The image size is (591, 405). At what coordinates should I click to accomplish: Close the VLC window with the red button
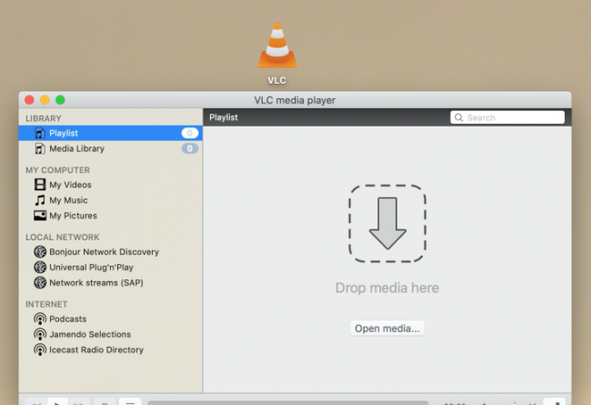(x=29, y=100)
